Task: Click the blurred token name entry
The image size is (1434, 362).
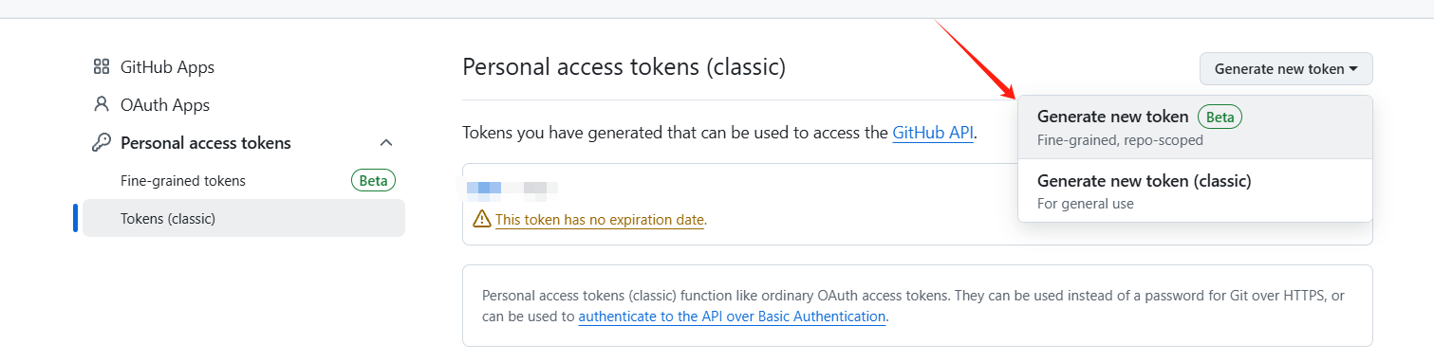Action: click(512, 189)
